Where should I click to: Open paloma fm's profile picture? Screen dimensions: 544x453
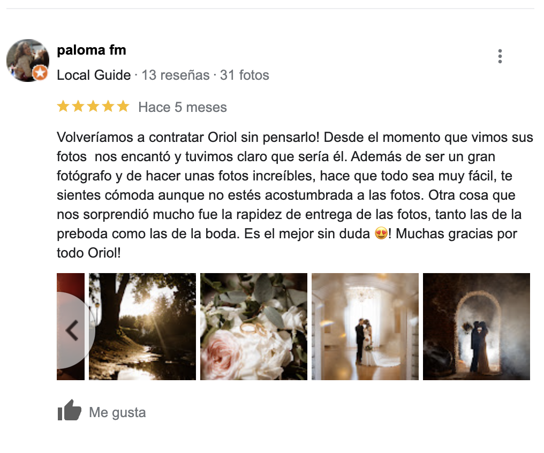coord(28,61)
